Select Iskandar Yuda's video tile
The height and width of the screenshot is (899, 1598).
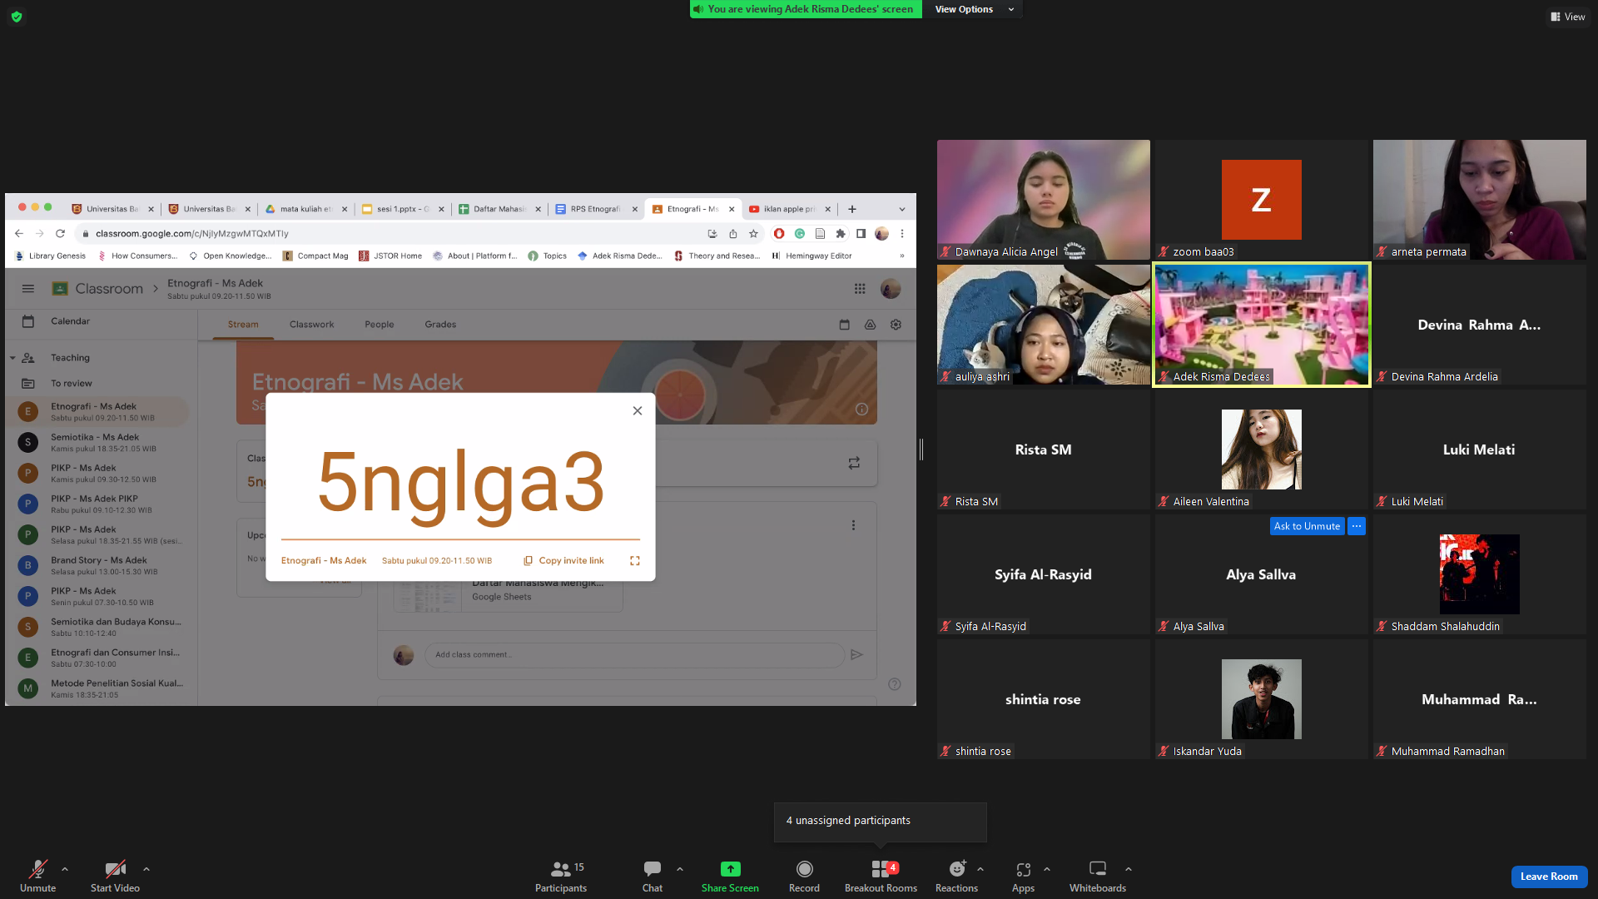point(1261,699)
